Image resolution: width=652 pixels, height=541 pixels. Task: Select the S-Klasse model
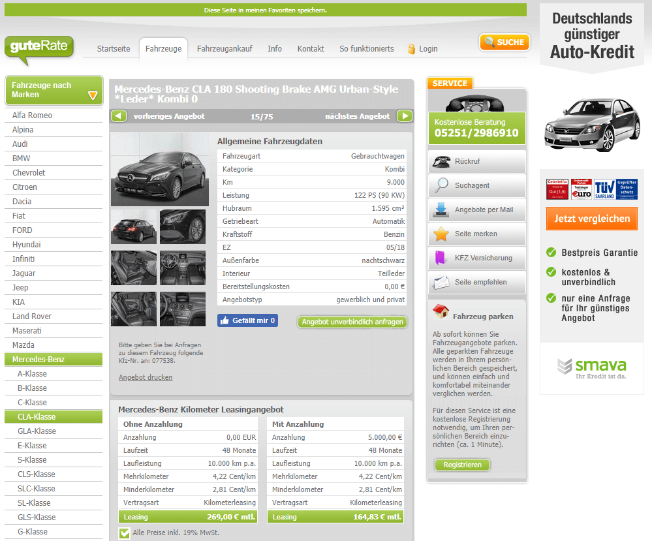click(x=54, y=460)
